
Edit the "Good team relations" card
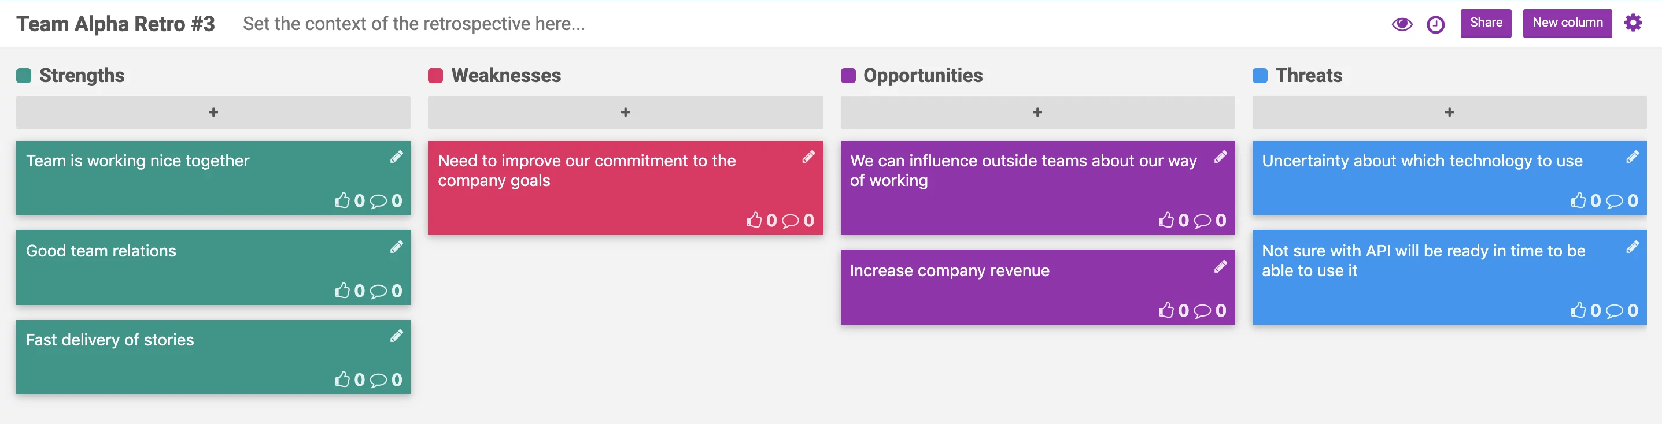click(397, 246)
